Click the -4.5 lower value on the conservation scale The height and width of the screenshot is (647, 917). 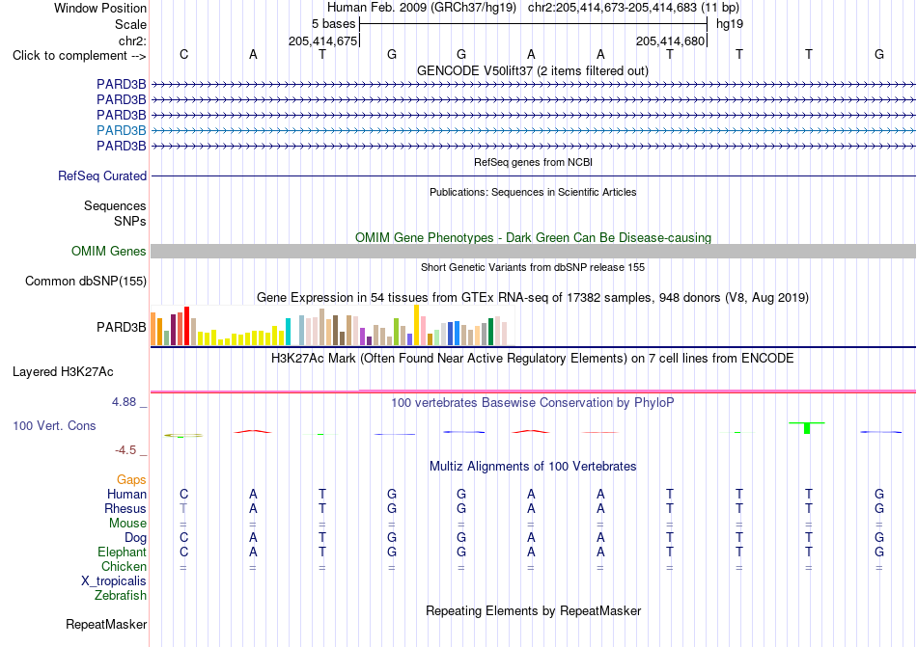pos(125,449)
